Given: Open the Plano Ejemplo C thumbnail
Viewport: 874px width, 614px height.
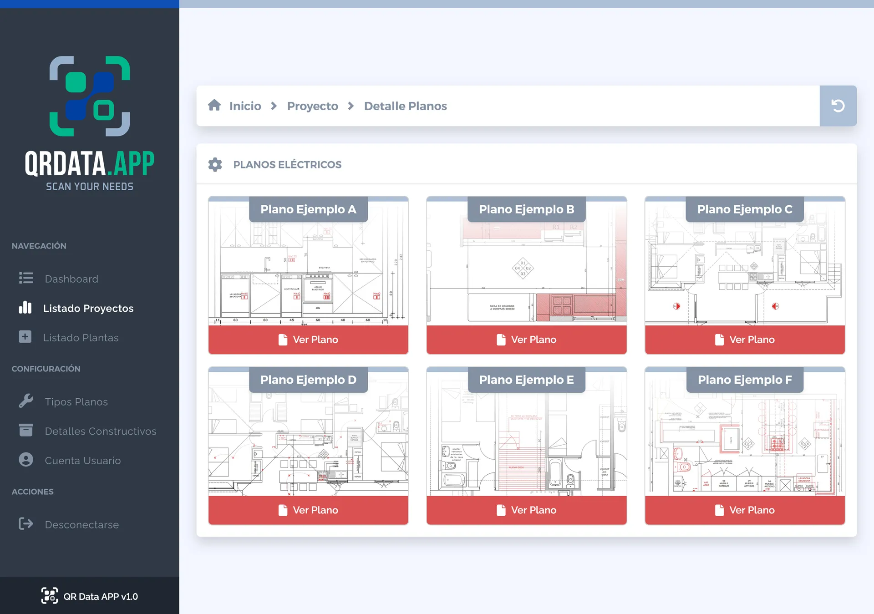Looking at the screenshot, I should [745, 273].
